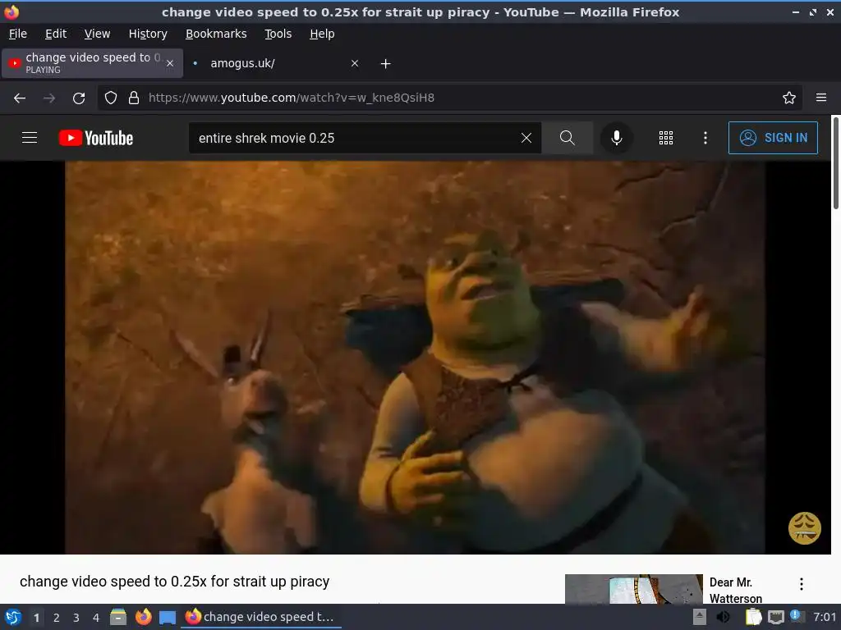Select the playing YouTube tab

point(92,63)
